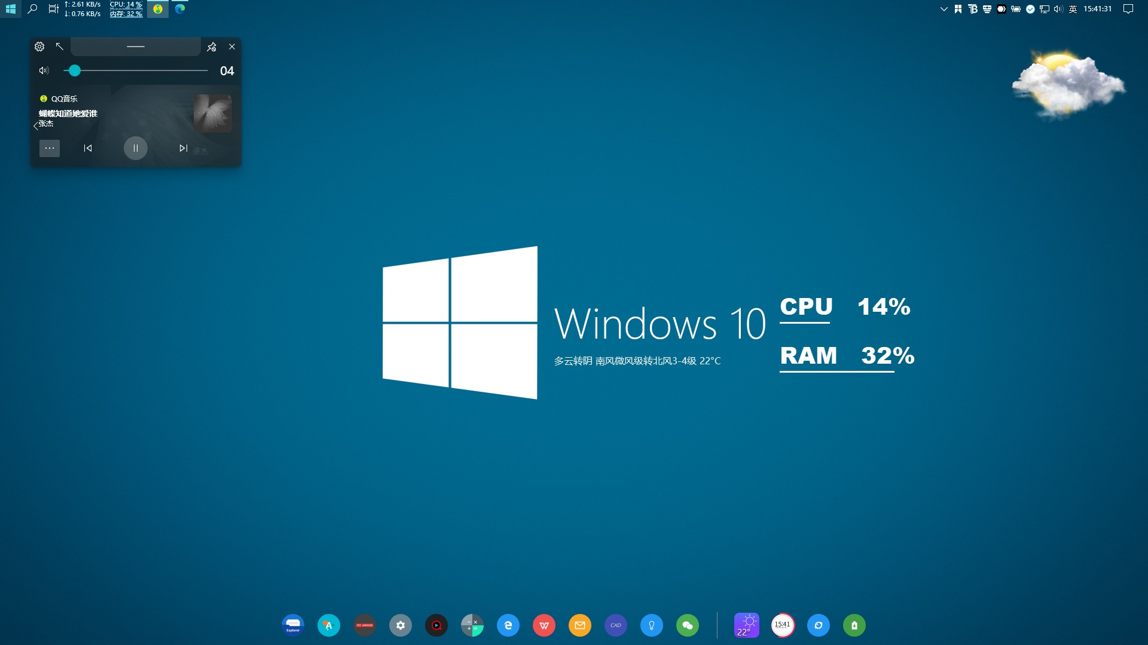Unpin the volume flyout window
This screenshot has height=645, width=1148.
[x=212, y=47]
